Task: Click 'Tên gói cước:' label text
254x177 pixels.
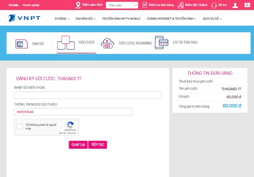Action: pos(188,88)
